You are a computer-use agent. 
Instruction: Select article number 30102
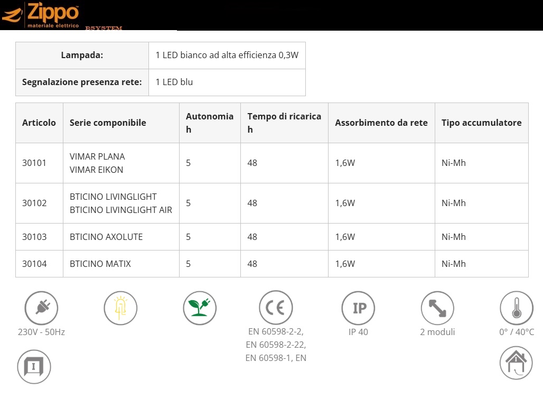(34, 203)
